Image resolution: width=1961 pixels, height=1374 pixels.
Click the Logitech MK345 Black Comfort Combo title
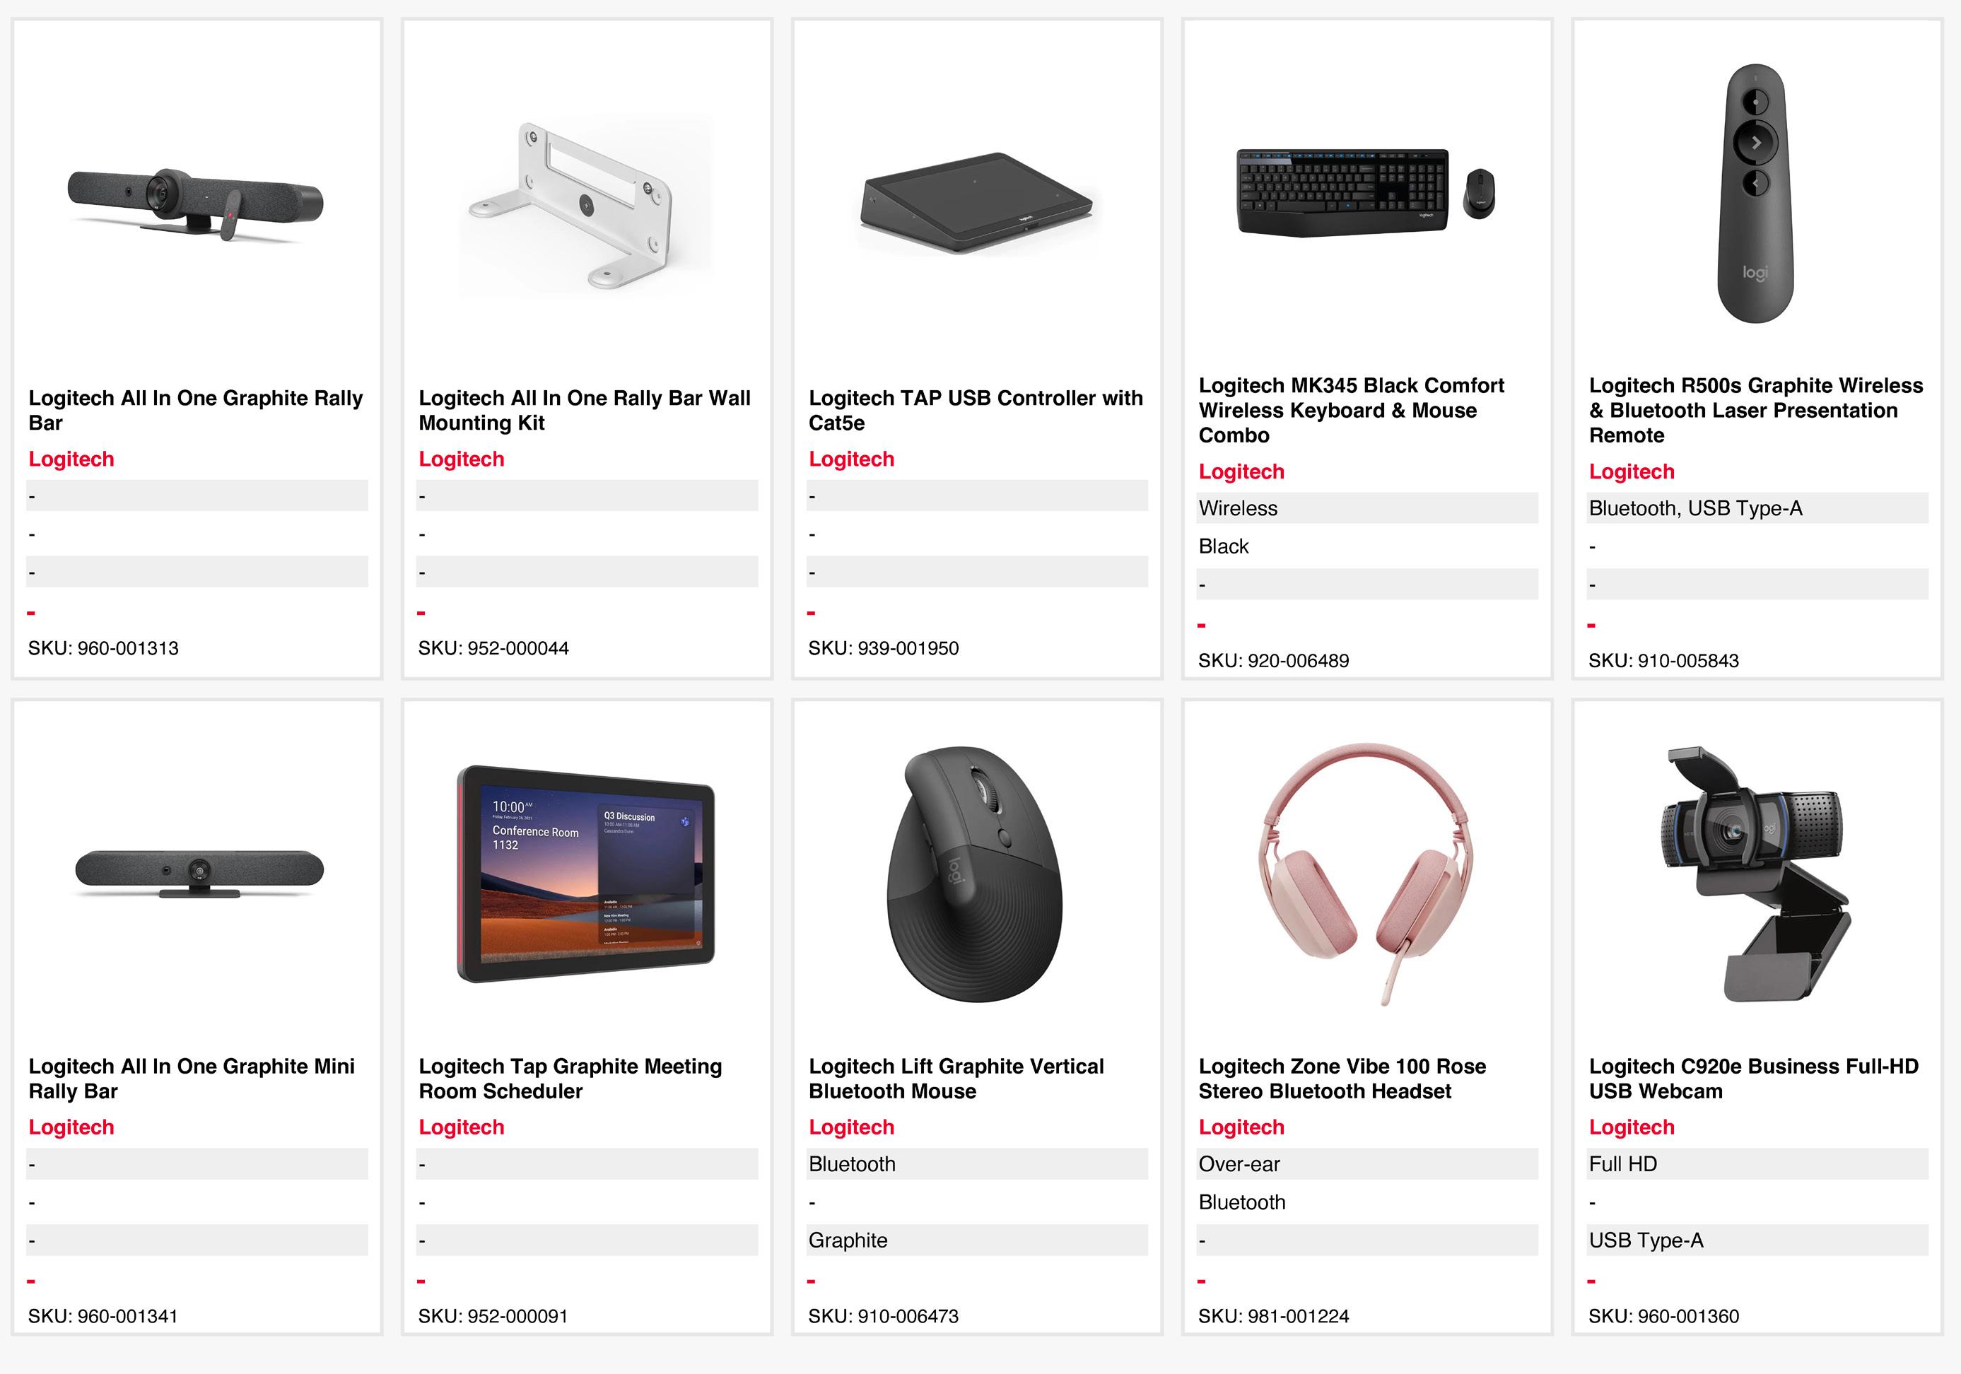pos(1351,411)
